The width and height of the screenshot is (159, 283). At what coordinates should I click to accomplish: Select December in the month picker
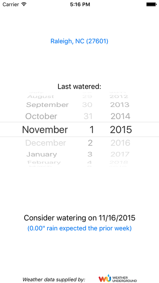tap(46, 143)
